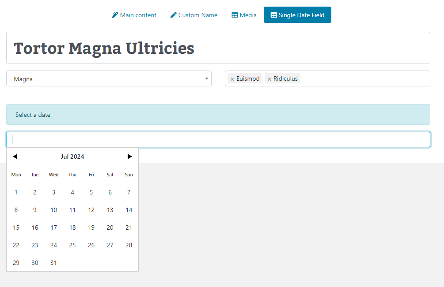Select July 15 in the calendar
The height and width of the screenshot is (287, 444).
pyautogui.click(x=16, y=227)
